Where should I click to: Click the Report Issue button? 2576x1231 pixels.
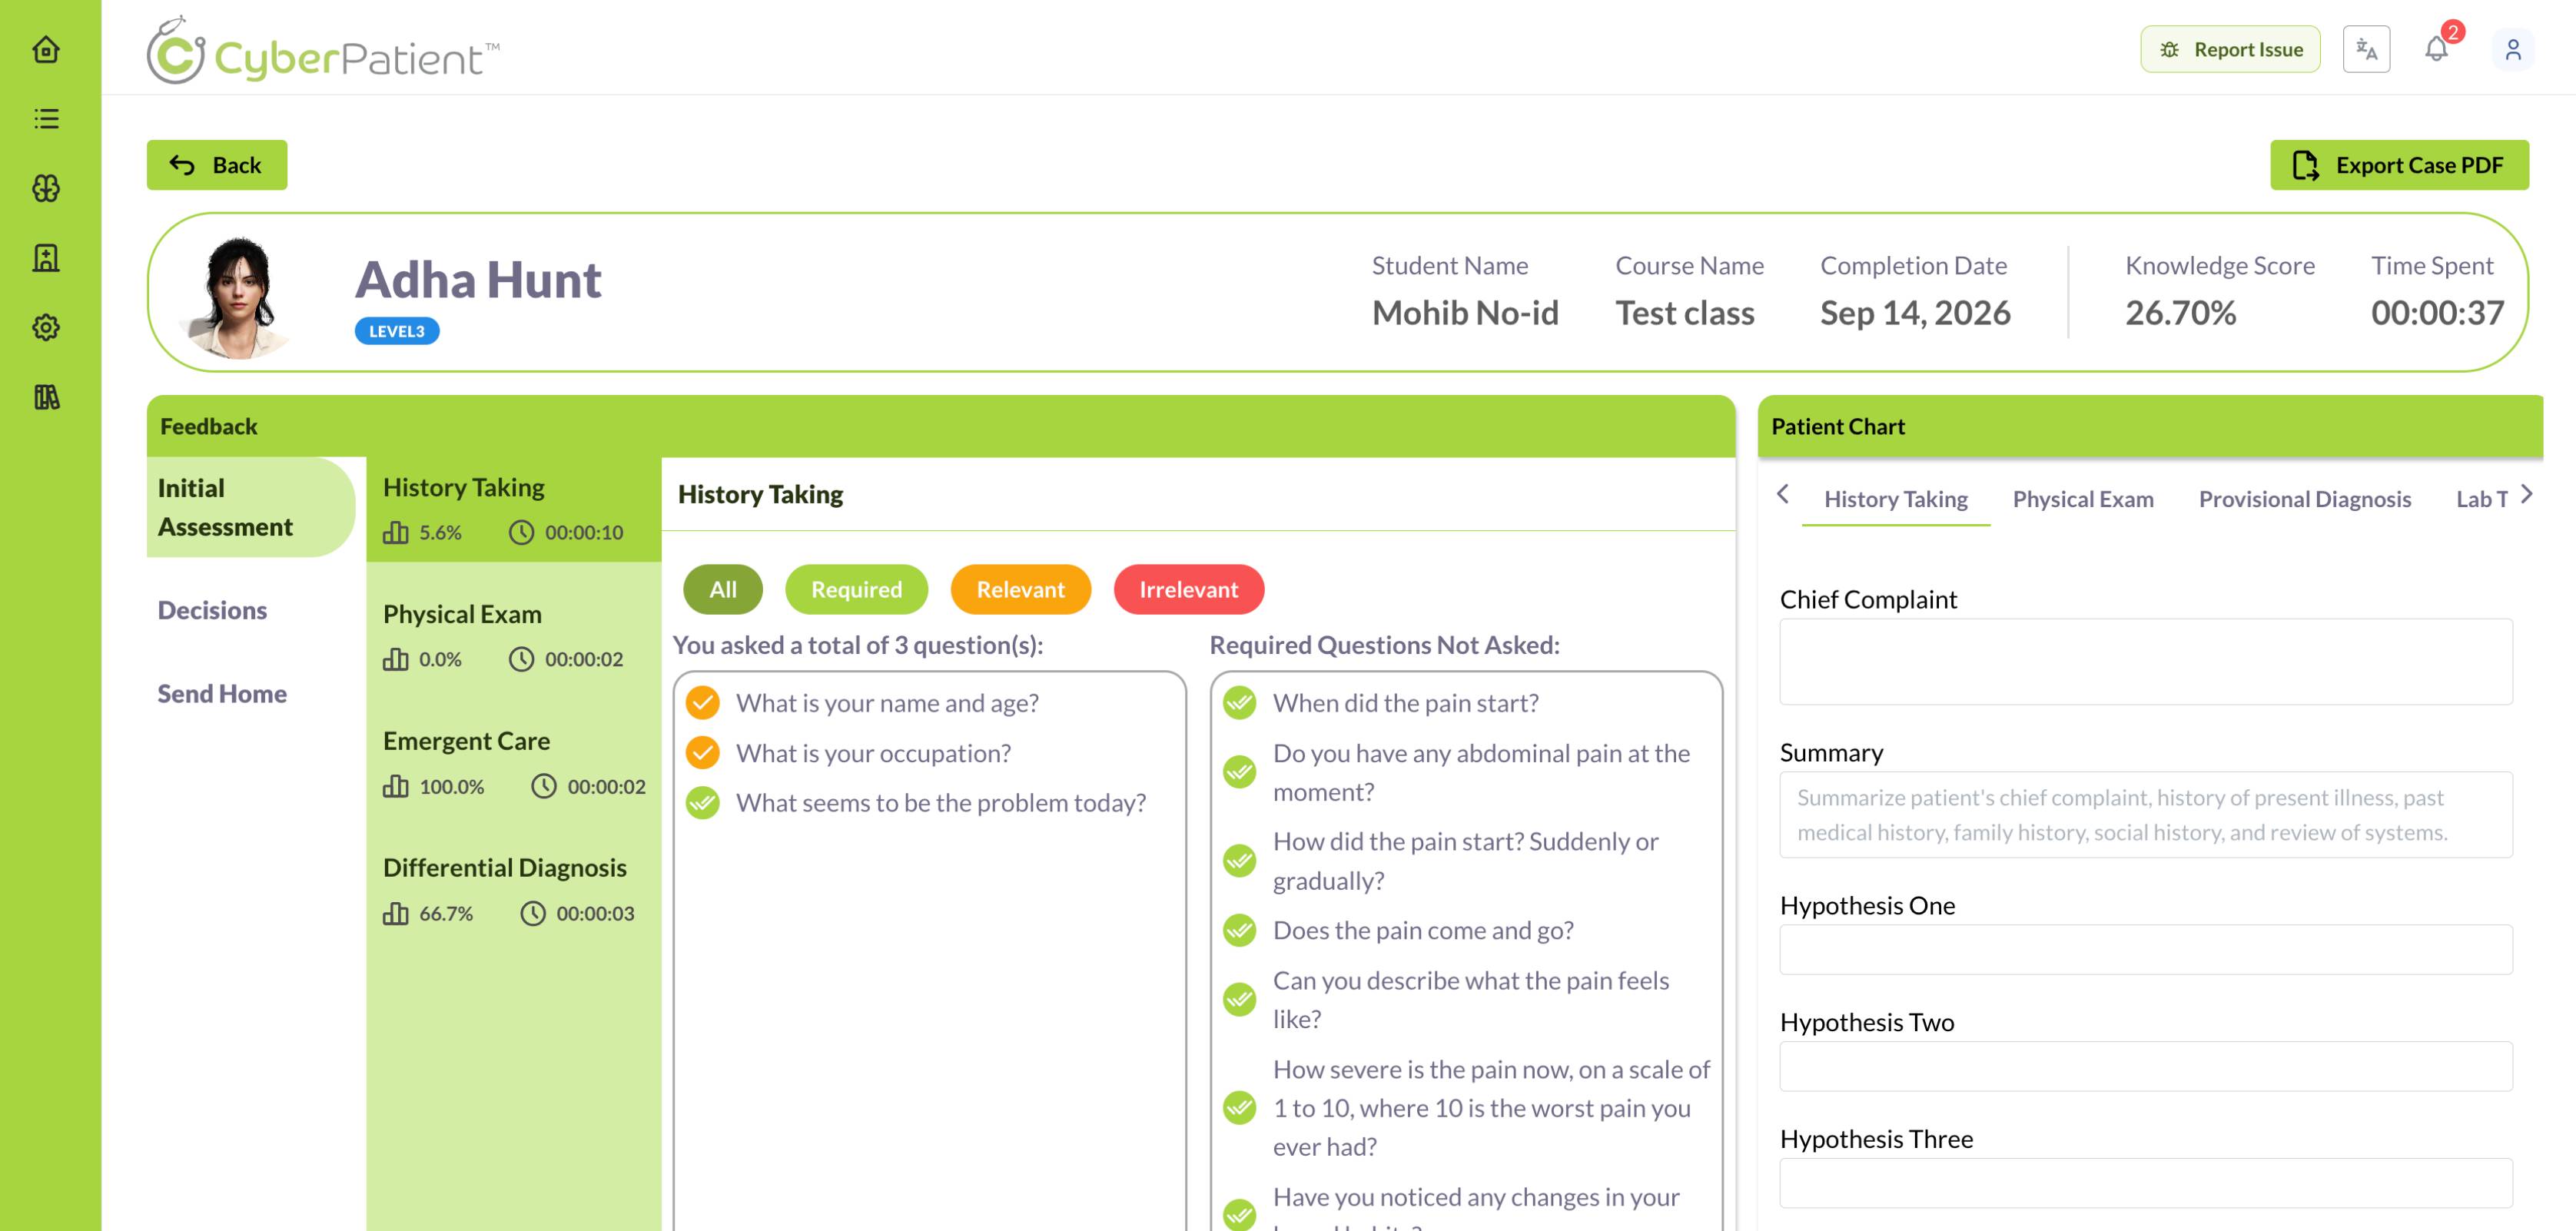click(2230, 49)
